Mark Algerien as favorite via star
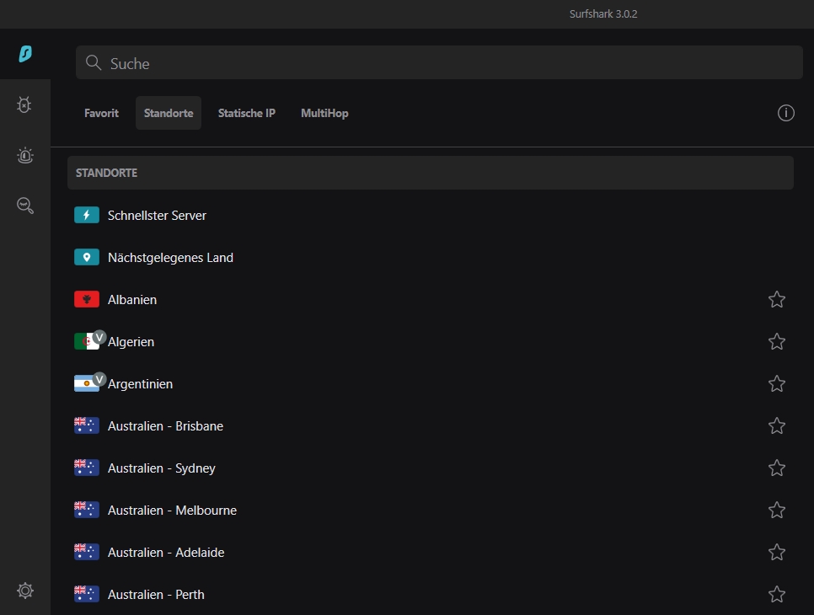 coord(777,341)
